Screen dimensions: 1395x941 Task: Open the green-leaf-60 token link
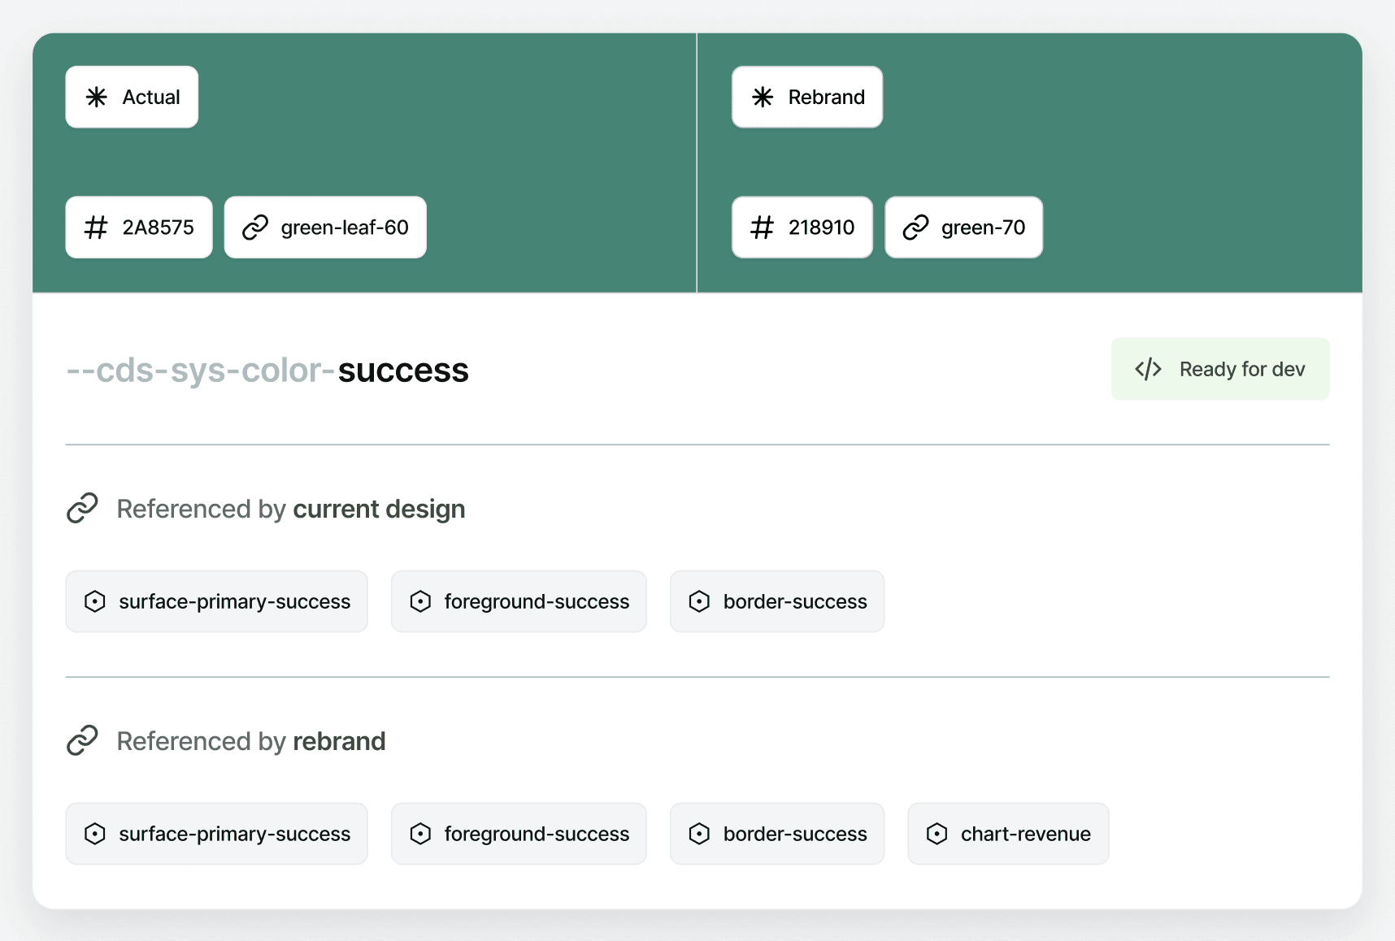click(x=325, y=228)
